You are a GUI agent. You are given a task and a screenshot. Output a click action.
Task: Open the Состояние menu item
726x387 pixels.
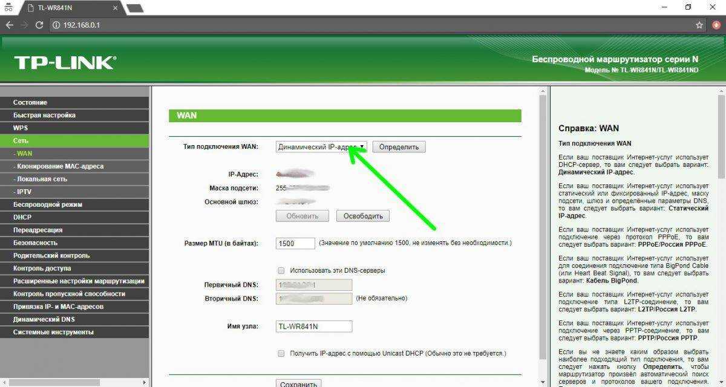point(74,102)
